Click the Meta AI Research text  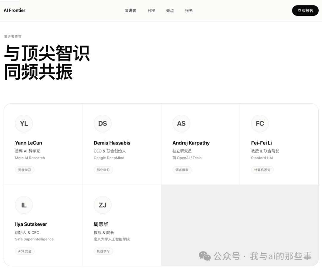coord(30,158)
